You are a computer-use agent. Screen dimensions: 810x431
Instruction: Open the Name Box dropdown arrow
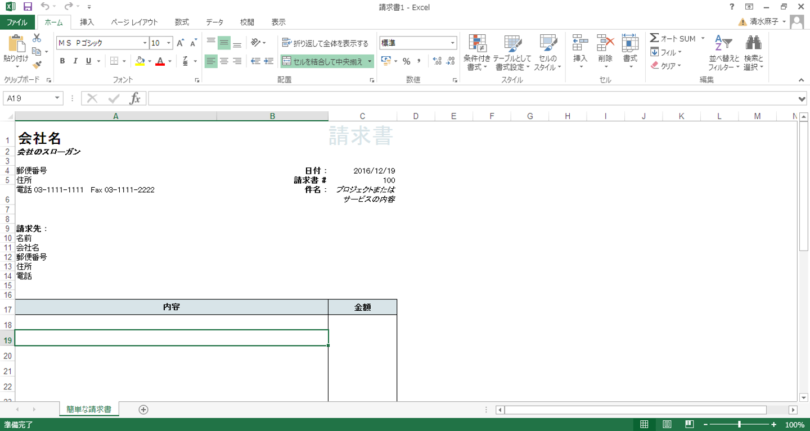pos(57,99)
